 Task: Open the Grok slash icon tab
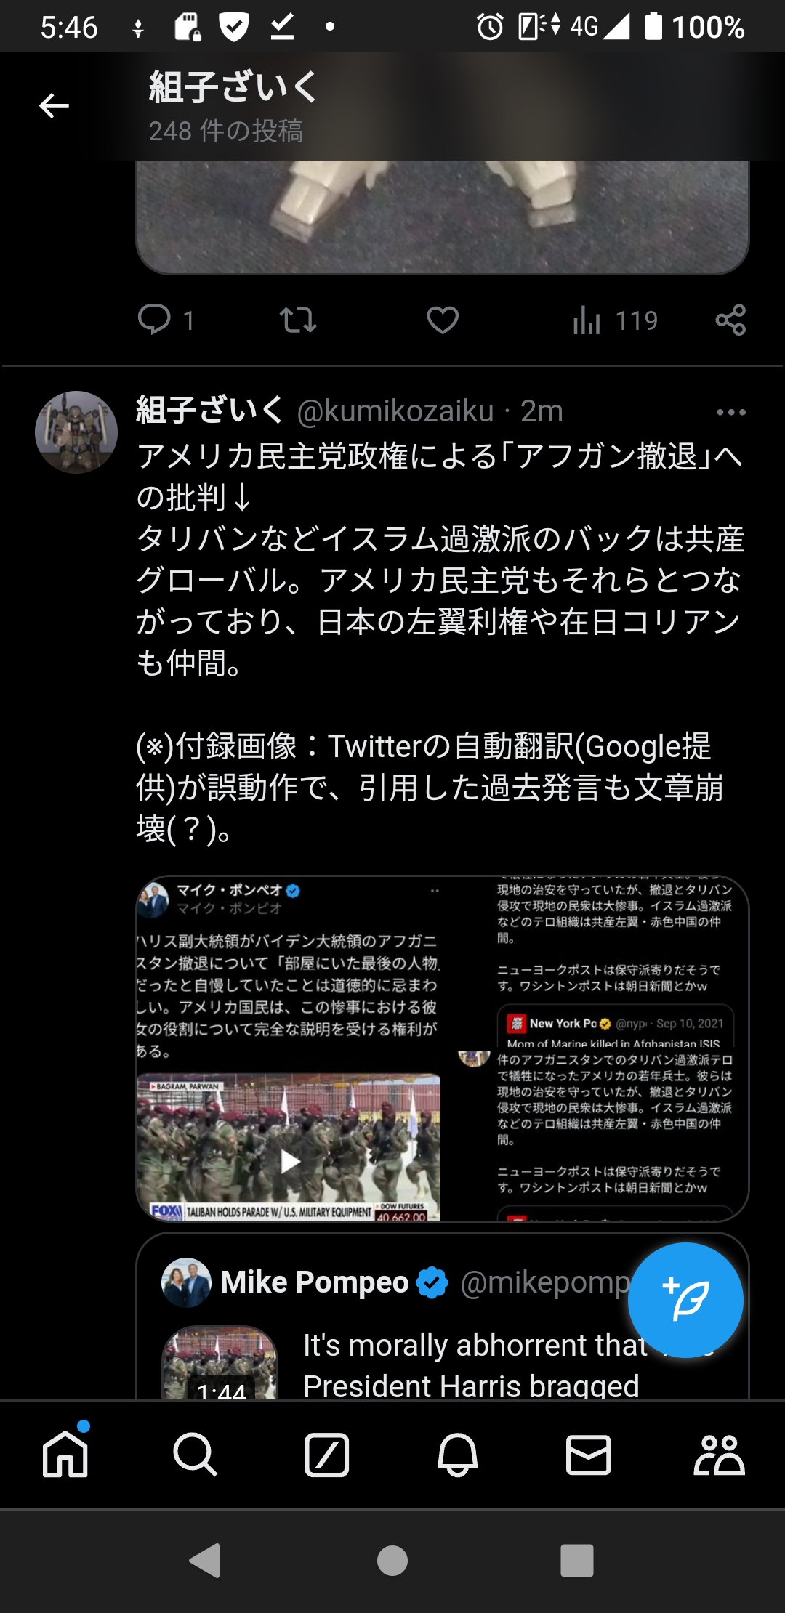(326, 1455)
